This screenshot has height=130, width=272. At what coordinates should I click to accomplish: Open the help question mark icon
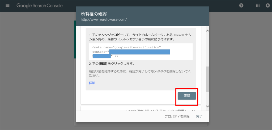(x=241, y=6)
